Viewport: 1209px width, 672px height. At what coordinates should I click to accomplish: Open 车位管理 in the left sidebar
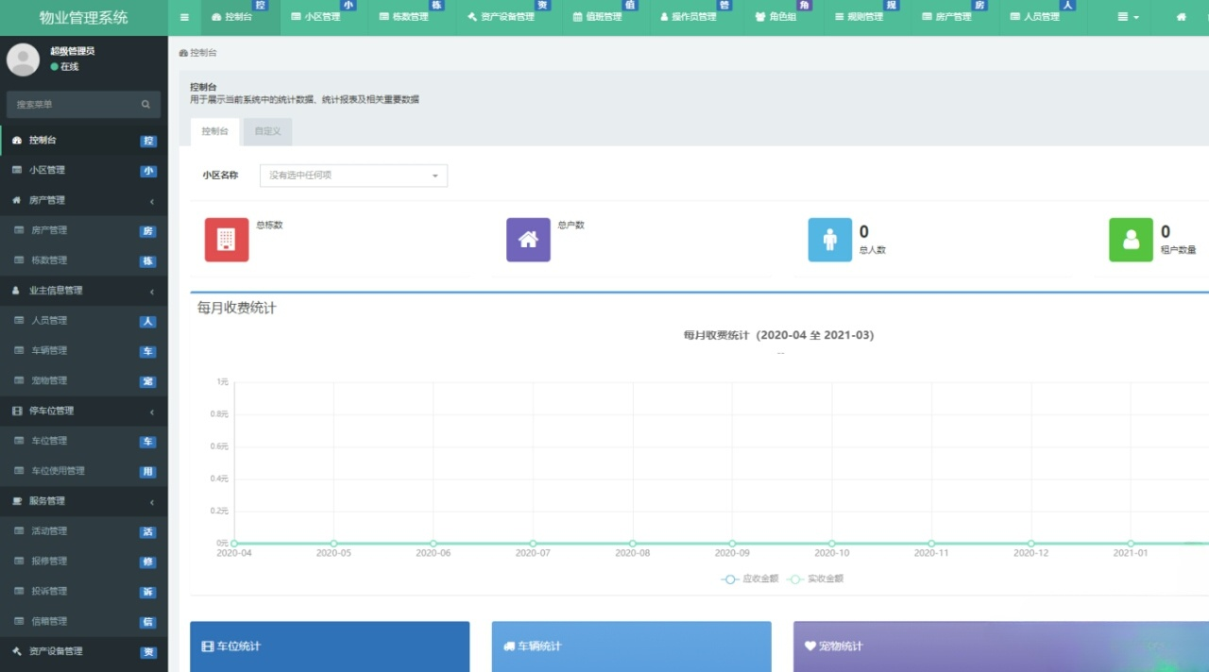pyautogui.click(x=84, y=441)
